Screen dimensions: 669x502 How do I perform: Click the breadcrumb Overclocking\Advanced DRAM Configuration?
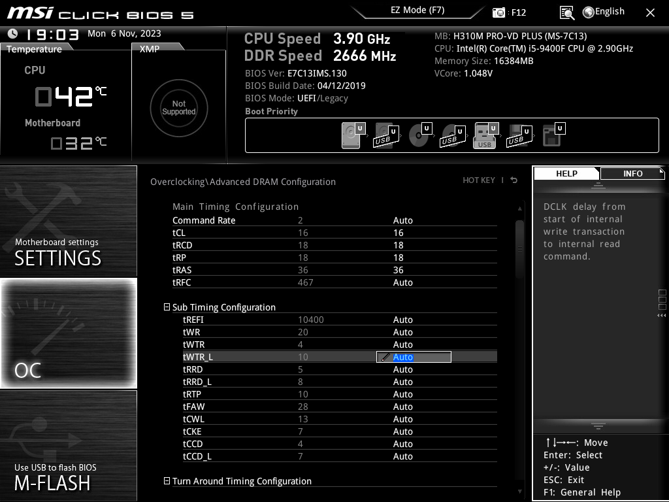pos(243,182)
